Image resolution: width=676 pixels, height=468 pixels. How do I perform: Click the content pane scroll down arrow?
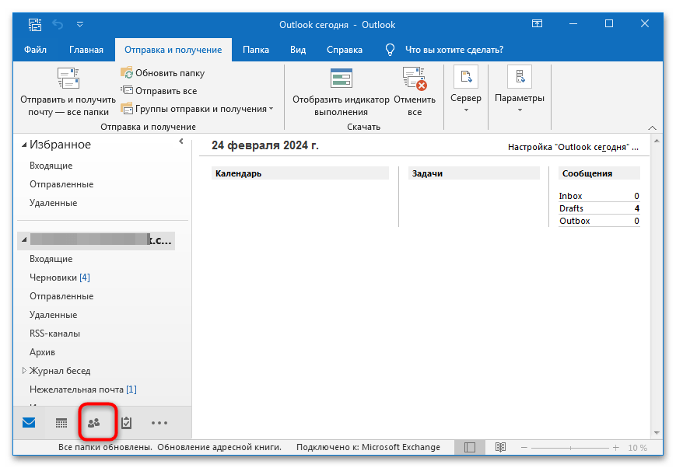657,433
